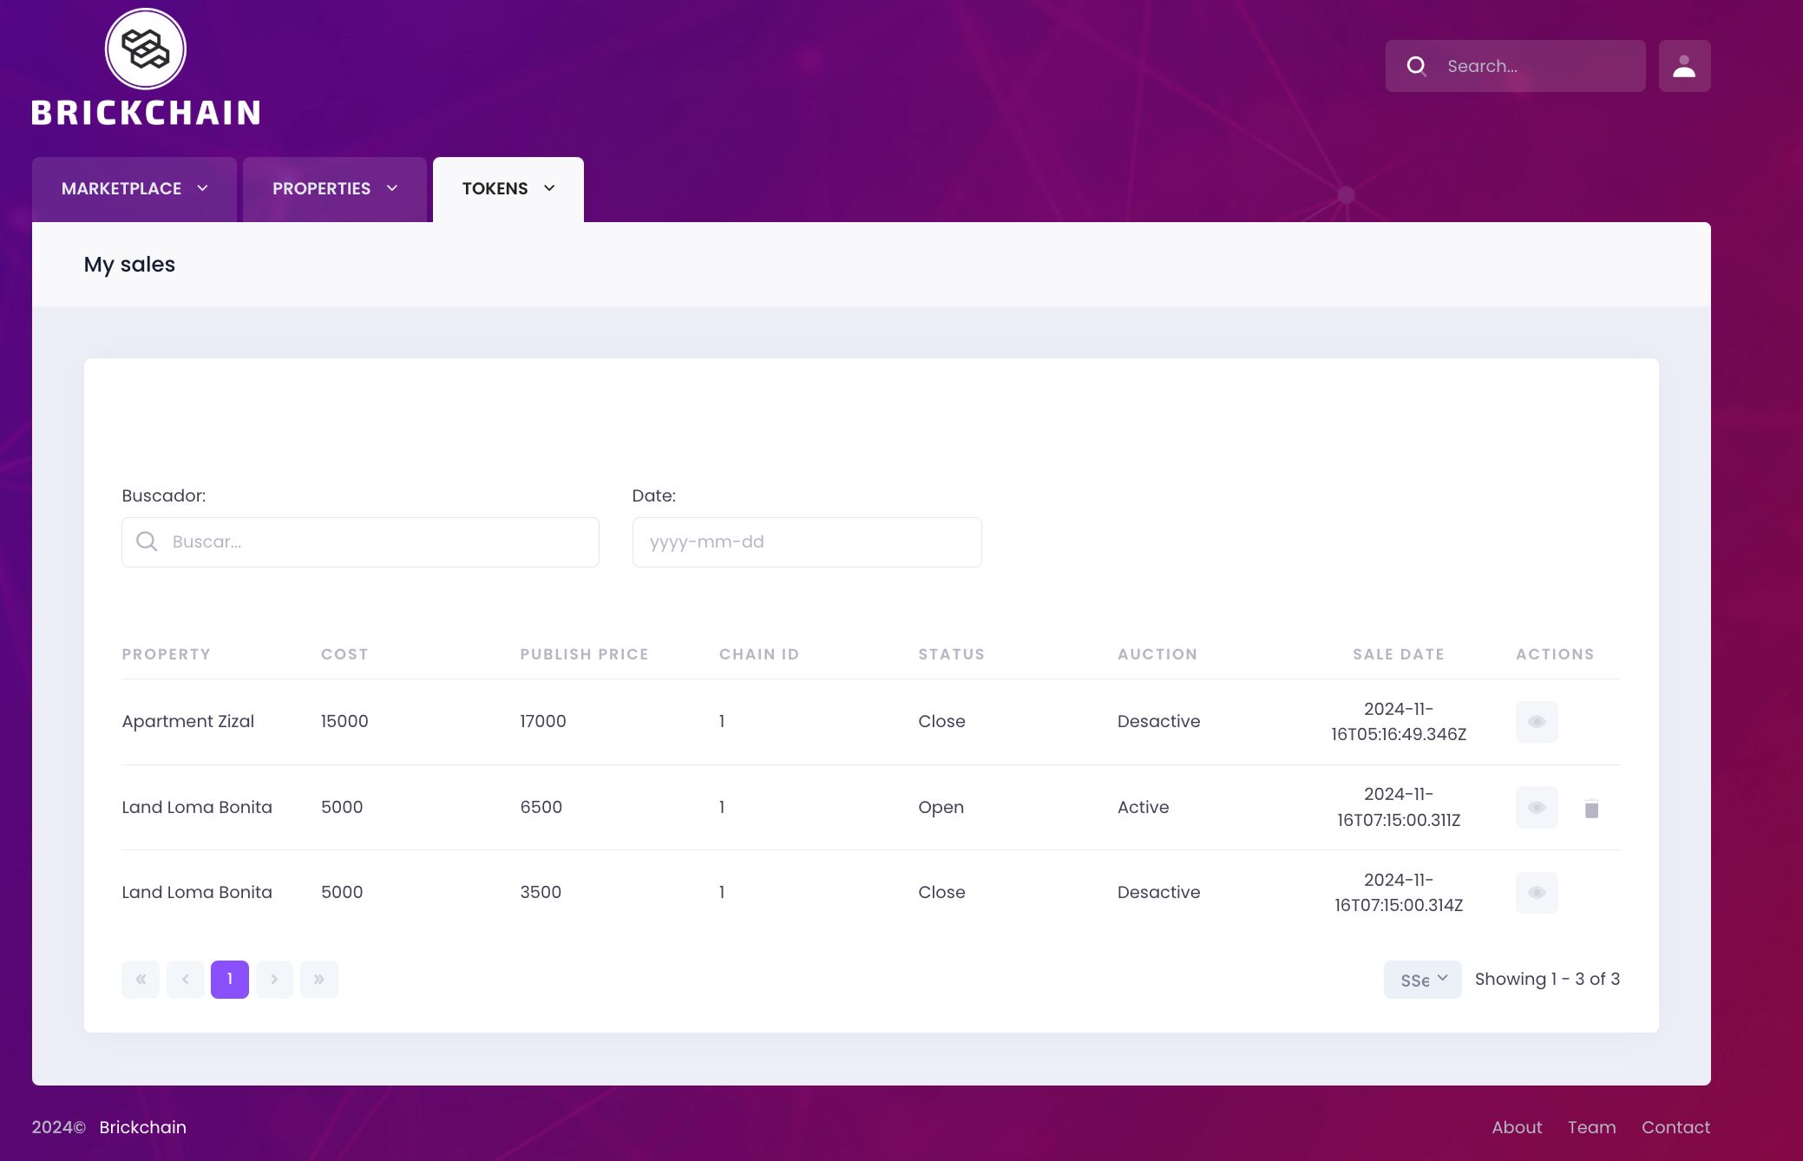Go to last page of results
The height and width of the screenshot is (1161, 1803).
(x=319, y=980)
